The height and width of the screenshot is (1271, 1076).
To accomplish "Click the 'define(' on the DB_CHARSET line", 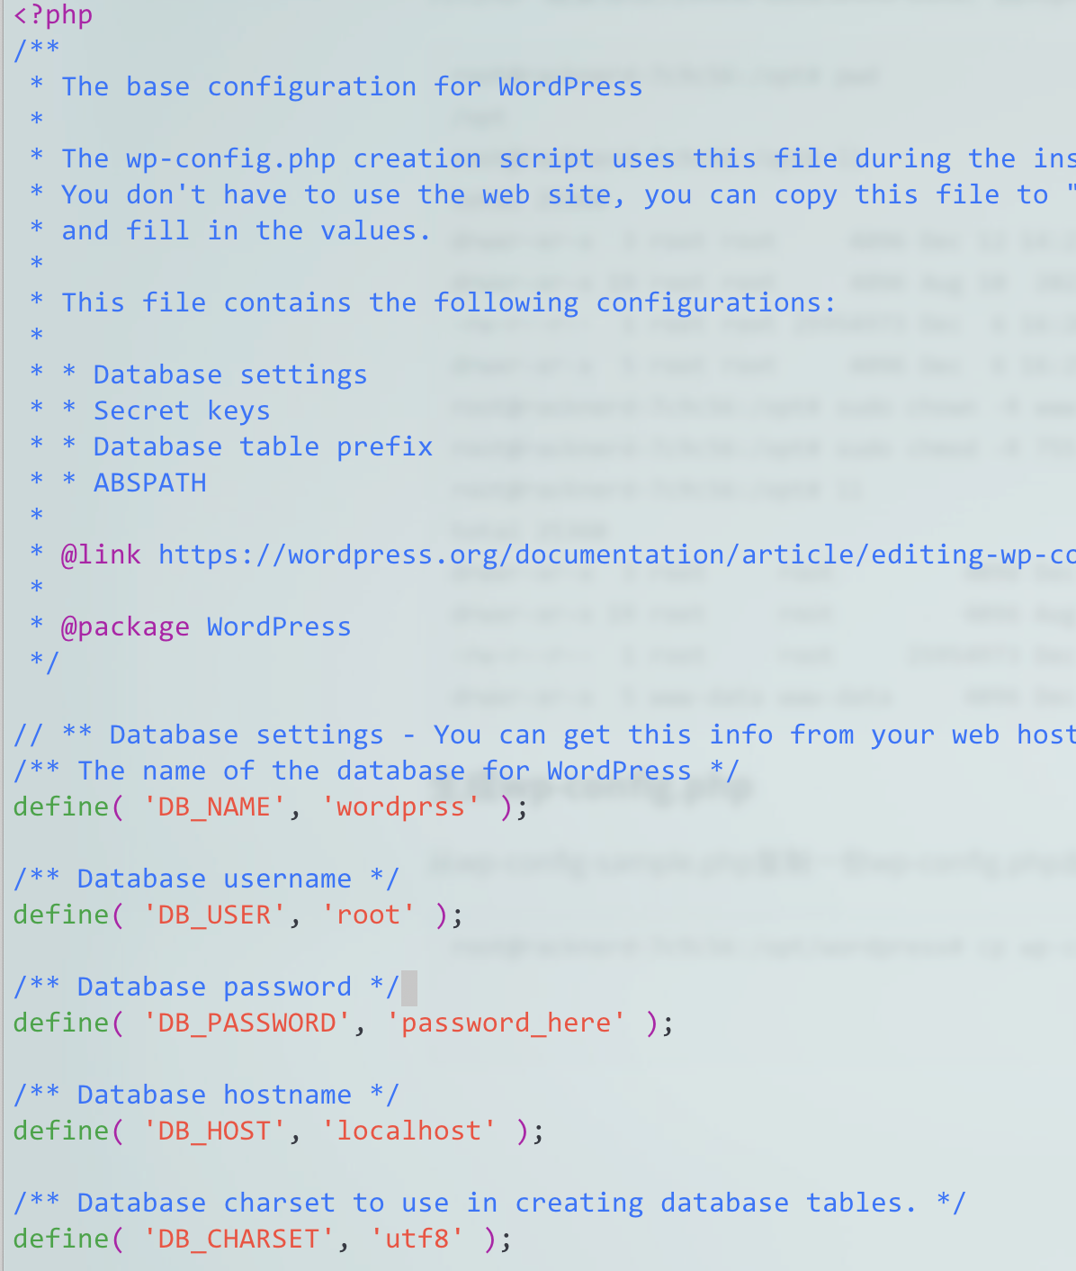I will (x=68, y=1239).
